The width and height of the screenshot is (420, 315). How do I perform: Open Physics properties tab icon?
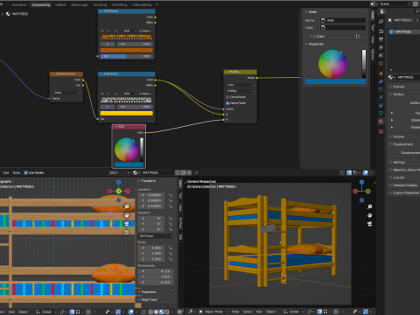[381, 97]
